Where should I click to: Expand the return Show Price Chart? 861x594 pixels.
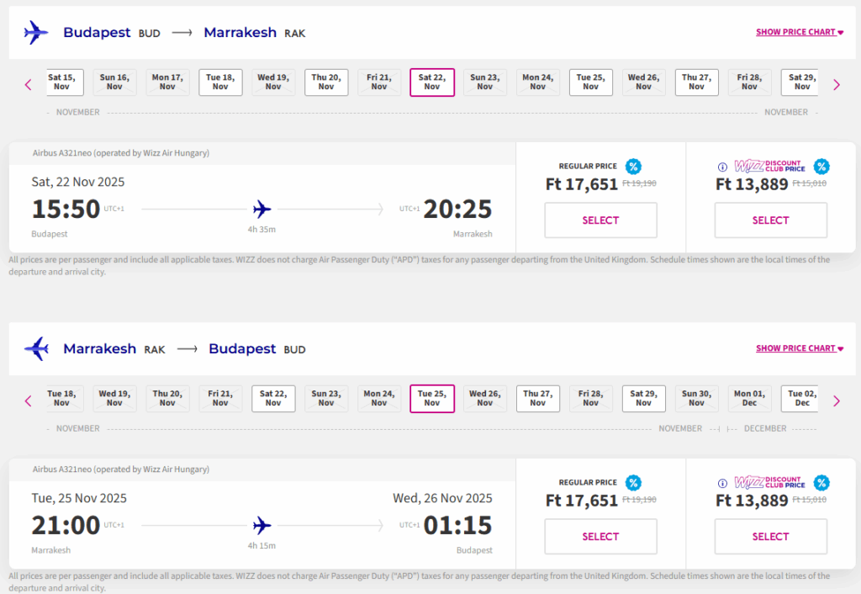(799, 348)
